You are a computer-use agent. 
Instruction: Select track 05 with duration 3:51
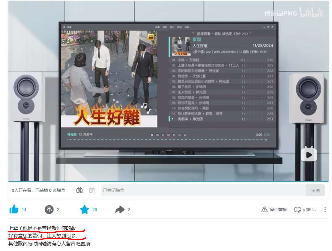tap(222, 81)
